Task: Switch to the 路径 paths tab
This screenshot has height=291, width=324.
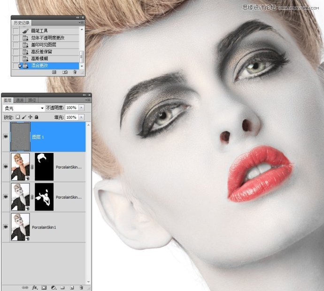Action: click(x=32, y=100)
